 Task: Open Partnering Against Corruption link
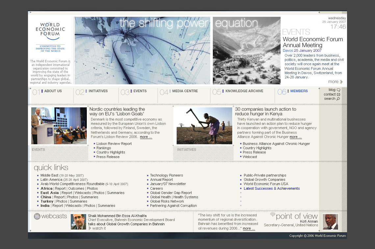pos(173,206)
